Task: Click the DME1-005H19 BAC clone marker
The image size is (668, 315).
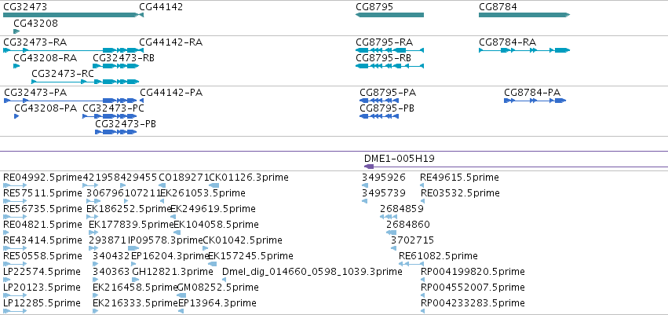Action: click(x=369, y=167)
